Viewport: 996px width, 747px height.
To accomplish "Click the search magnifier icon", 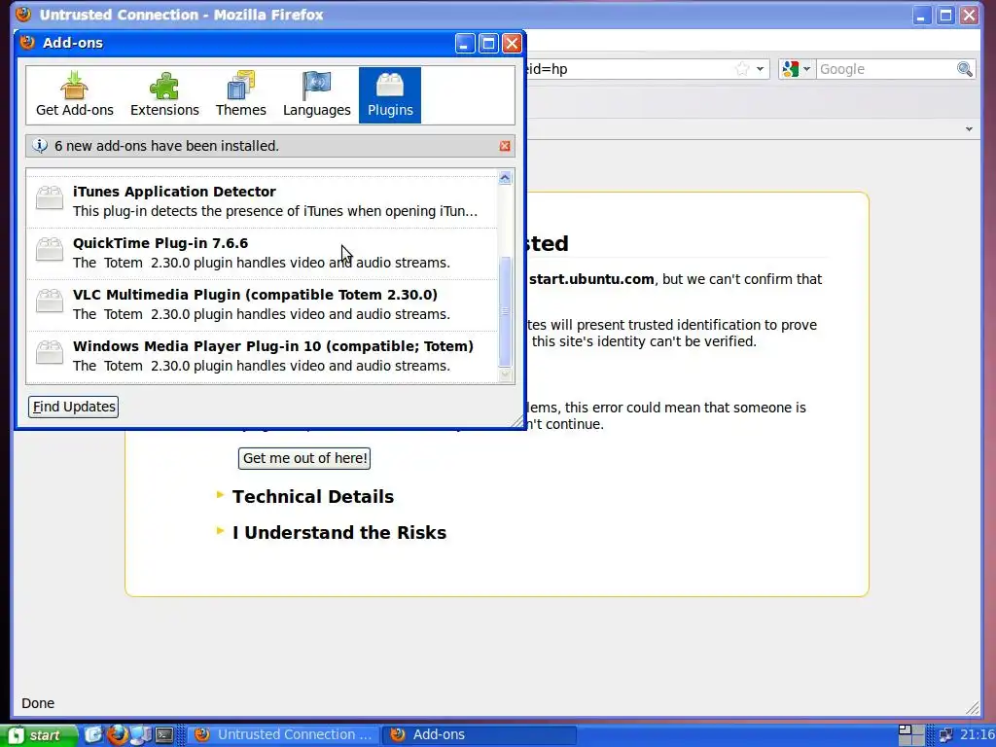I will click(x=964, y=69).
